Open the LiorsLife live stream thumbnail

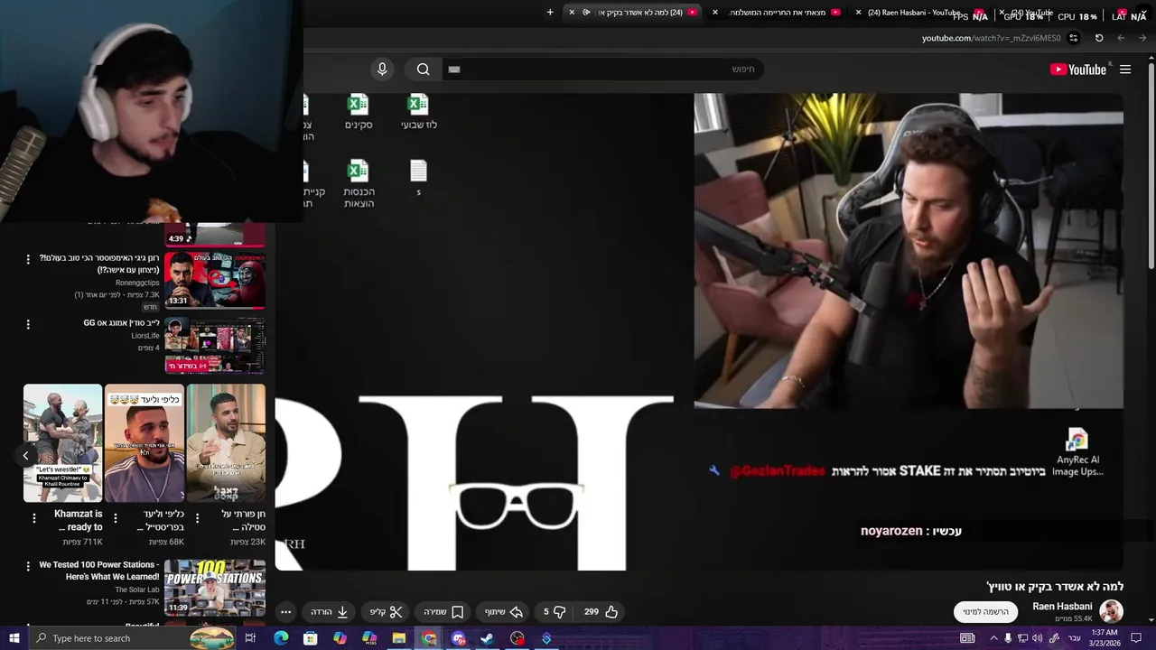coord(215,345)
